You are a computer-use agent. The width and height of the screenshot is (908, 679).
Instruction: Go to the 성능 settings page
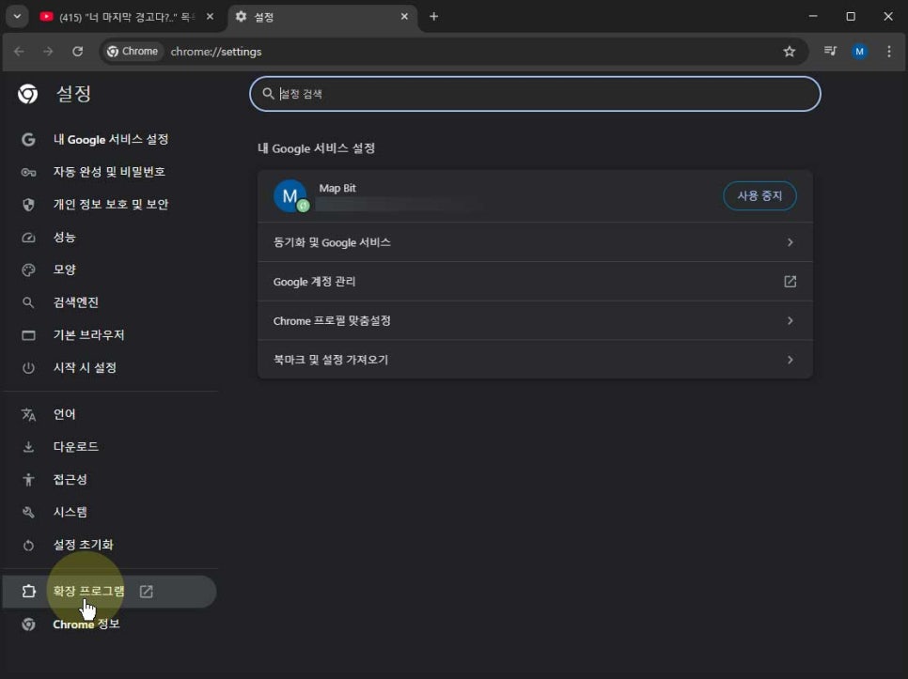[64, 237]
